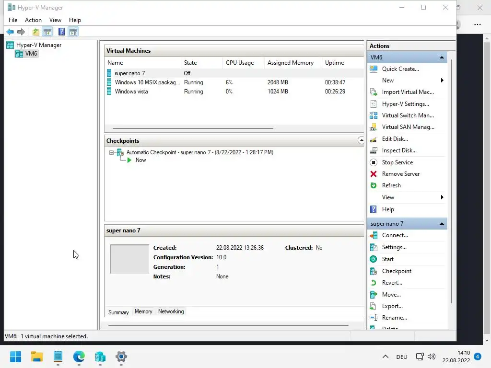The height and width of the screenshot is (368, 491).
Task: Click the DEU language indicator
Action: point(402,356)
